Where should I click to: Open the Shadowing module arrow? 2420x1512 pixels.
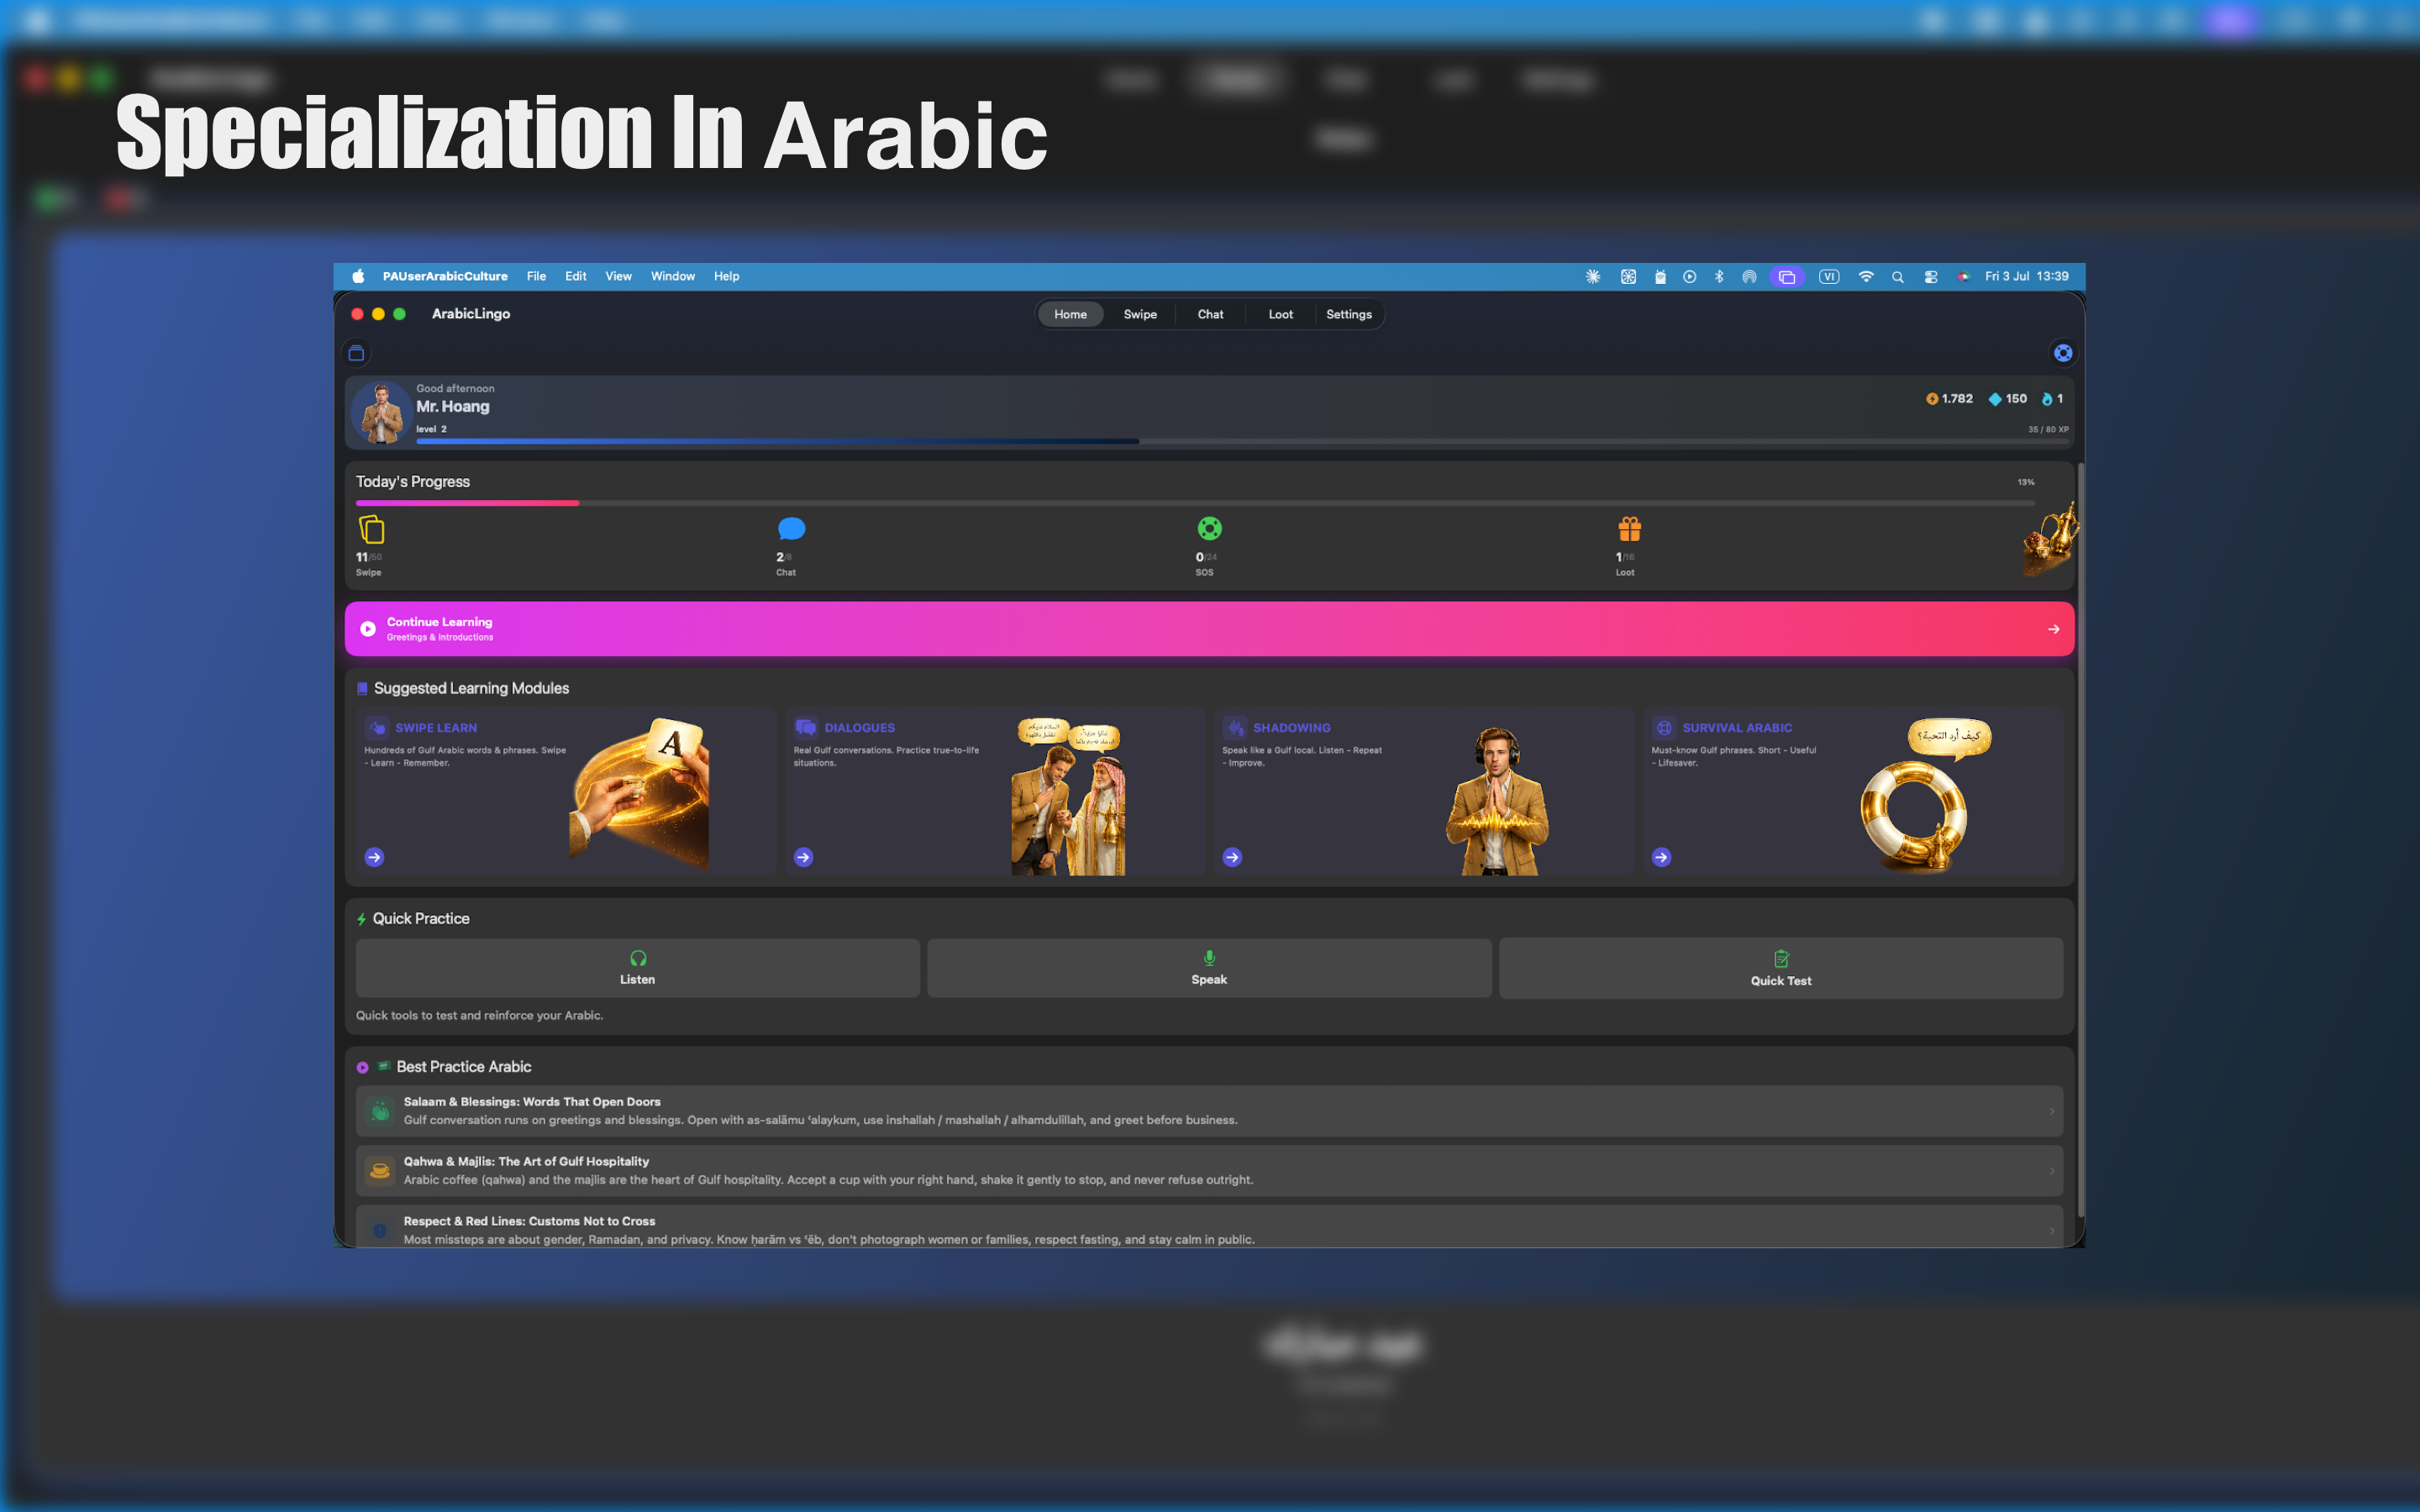1232,857
